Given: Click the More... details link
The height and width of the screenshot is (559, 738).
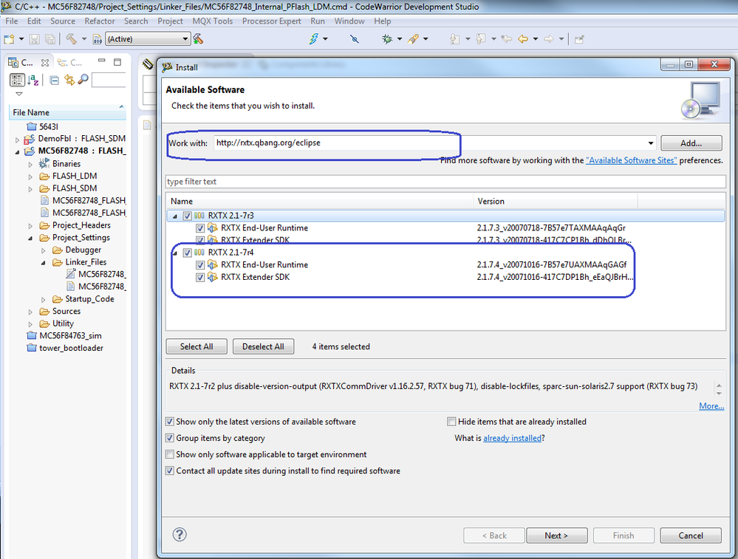Looking at the screenshot, I should 711,406.
